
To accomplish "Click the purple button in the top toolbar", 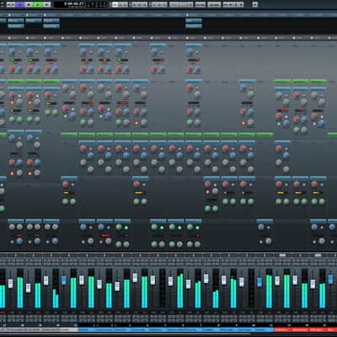I will pyautogui.click(x=20, y=4).
